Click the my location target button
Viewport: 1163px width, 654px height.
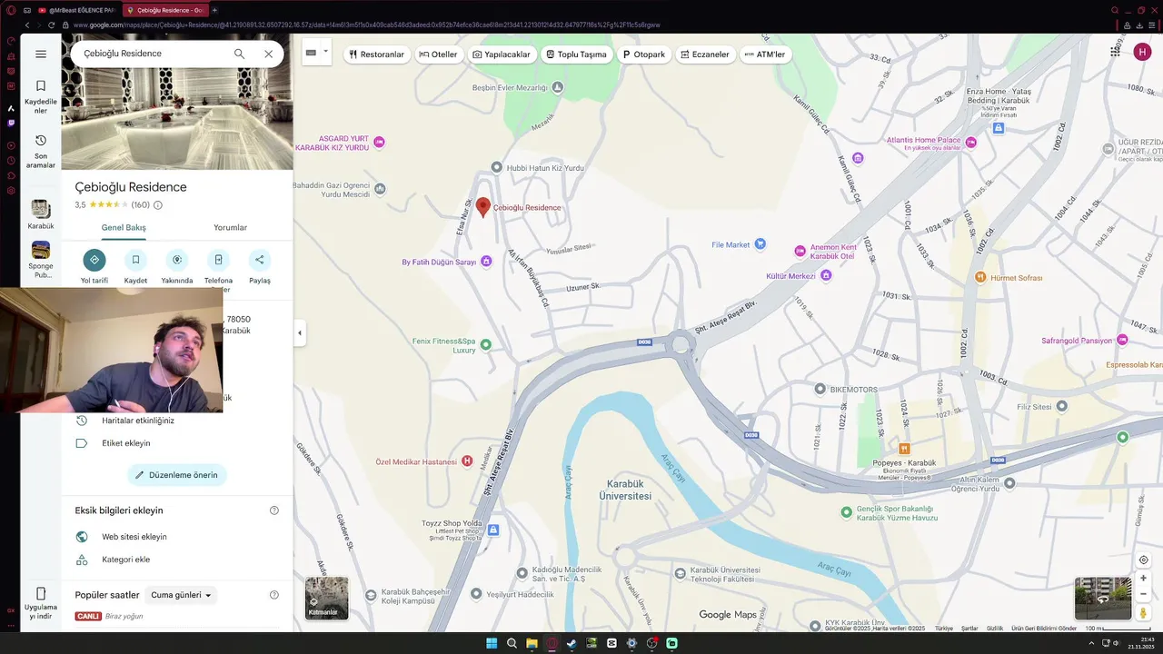click(1143, 560)
